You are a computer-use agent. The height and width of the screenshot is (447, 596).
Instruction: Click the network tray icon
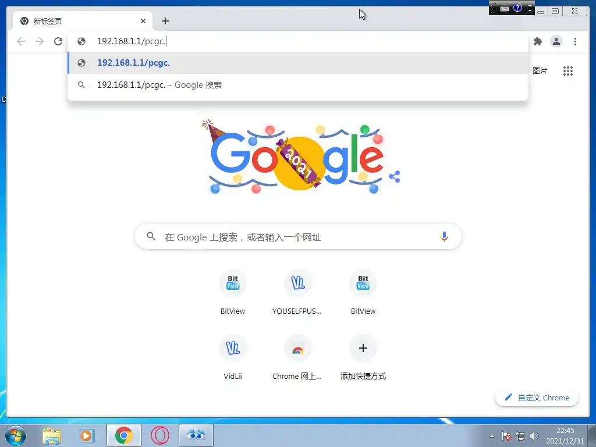point(520,436)
